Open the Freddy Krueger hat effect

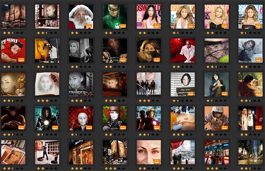[x=13, y=118]
